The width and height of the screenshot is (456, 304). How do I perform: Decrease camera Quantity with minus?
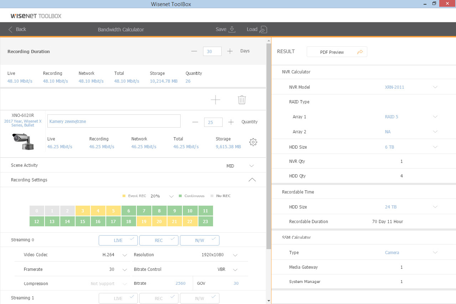tap(195, 122)
